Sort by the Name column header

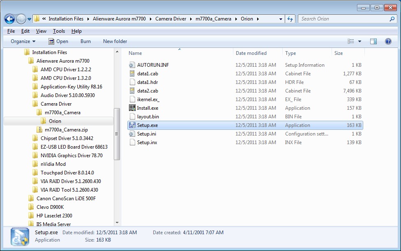[135, 53]
